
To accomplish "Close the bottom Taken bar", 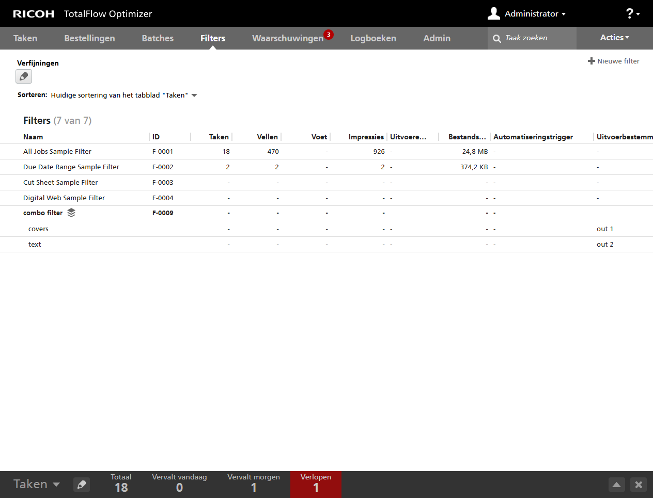I will coord(639,485).
